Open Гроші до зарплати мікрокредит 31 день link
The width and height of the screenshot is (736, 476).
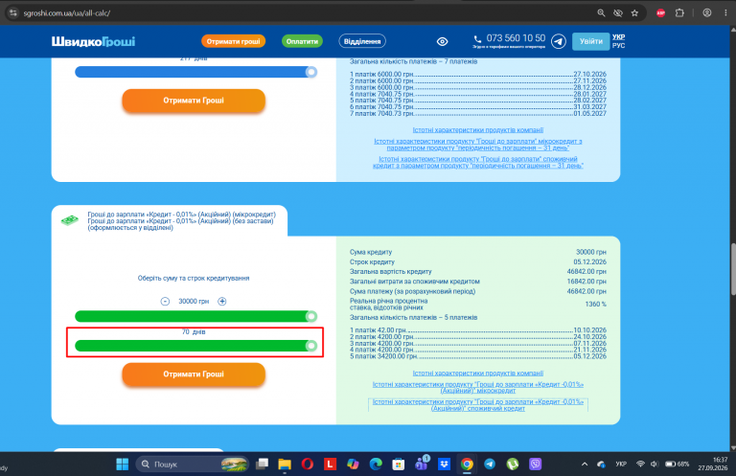478,145
